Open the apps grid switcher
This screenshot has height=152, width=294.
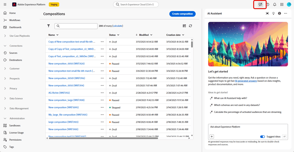click(x=282, y=4)
